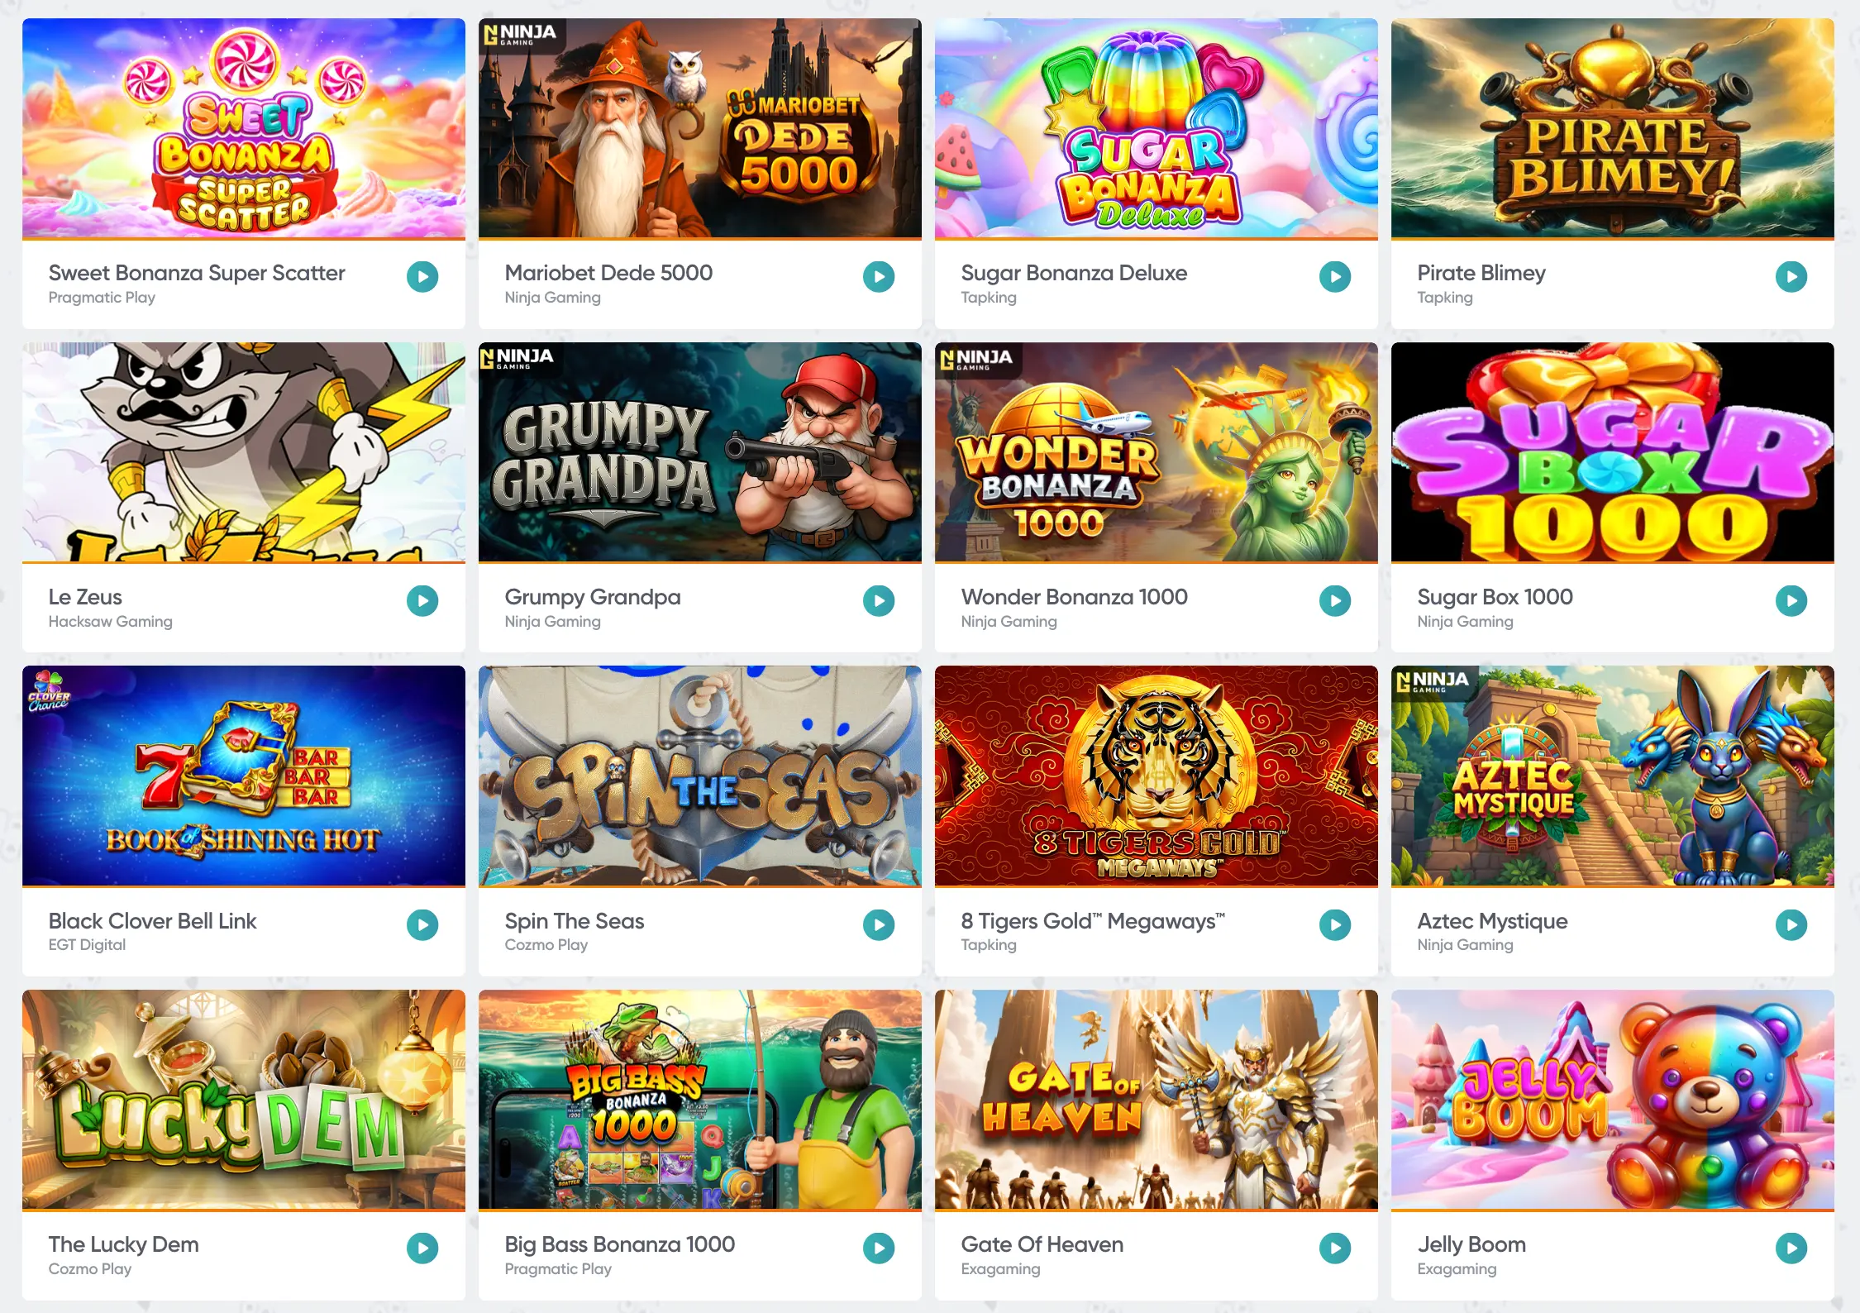Viewport: 1860px width, 1313px height.
Task: Click the Pirate Blimey play icon
Action: click(x=1791, y=276)
